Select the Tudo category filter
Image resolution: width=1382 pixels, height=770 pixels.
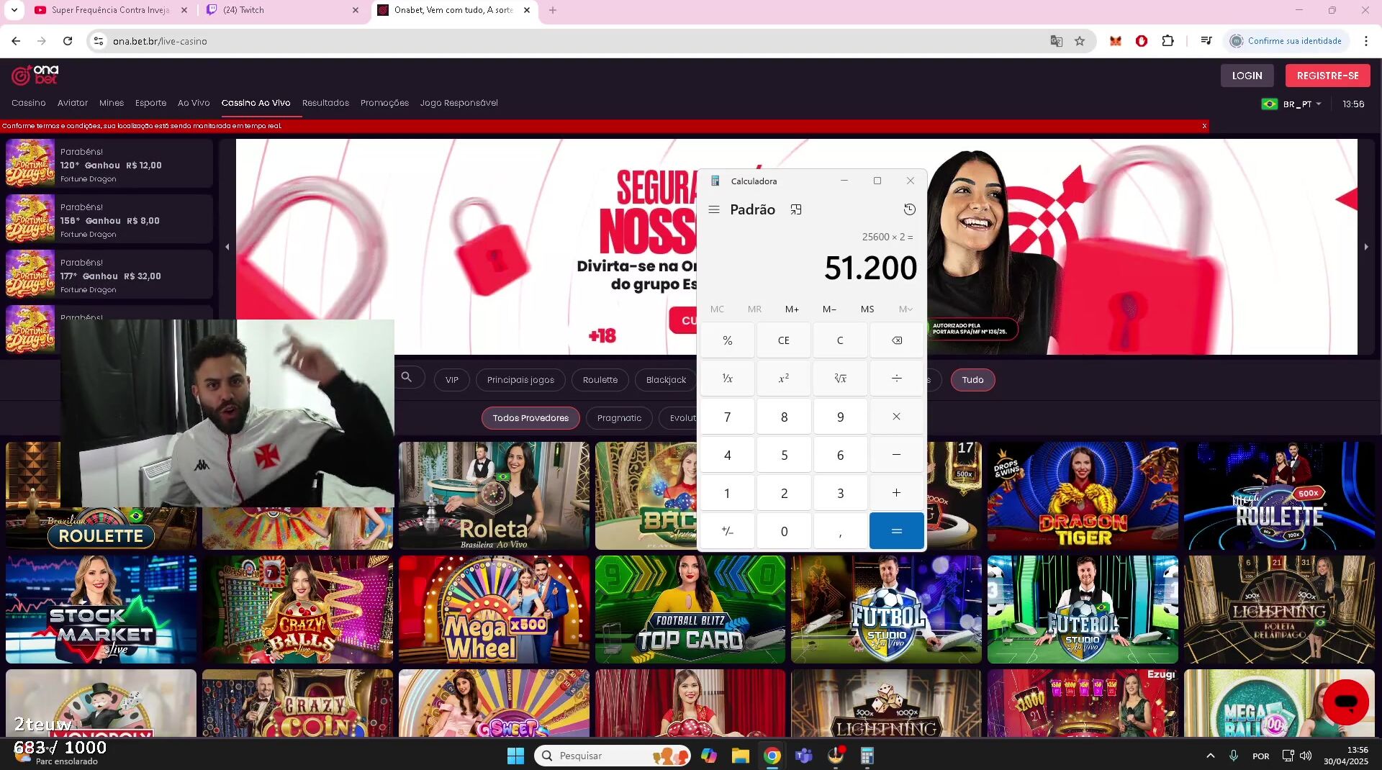point(972,380)
